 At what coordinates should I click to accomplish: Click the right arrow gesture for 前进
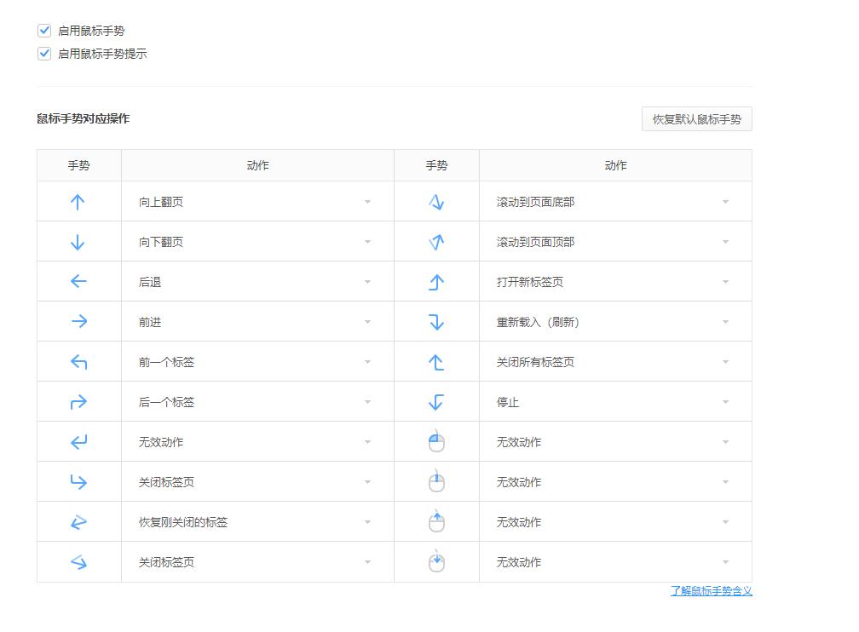[x=78, y=321]
